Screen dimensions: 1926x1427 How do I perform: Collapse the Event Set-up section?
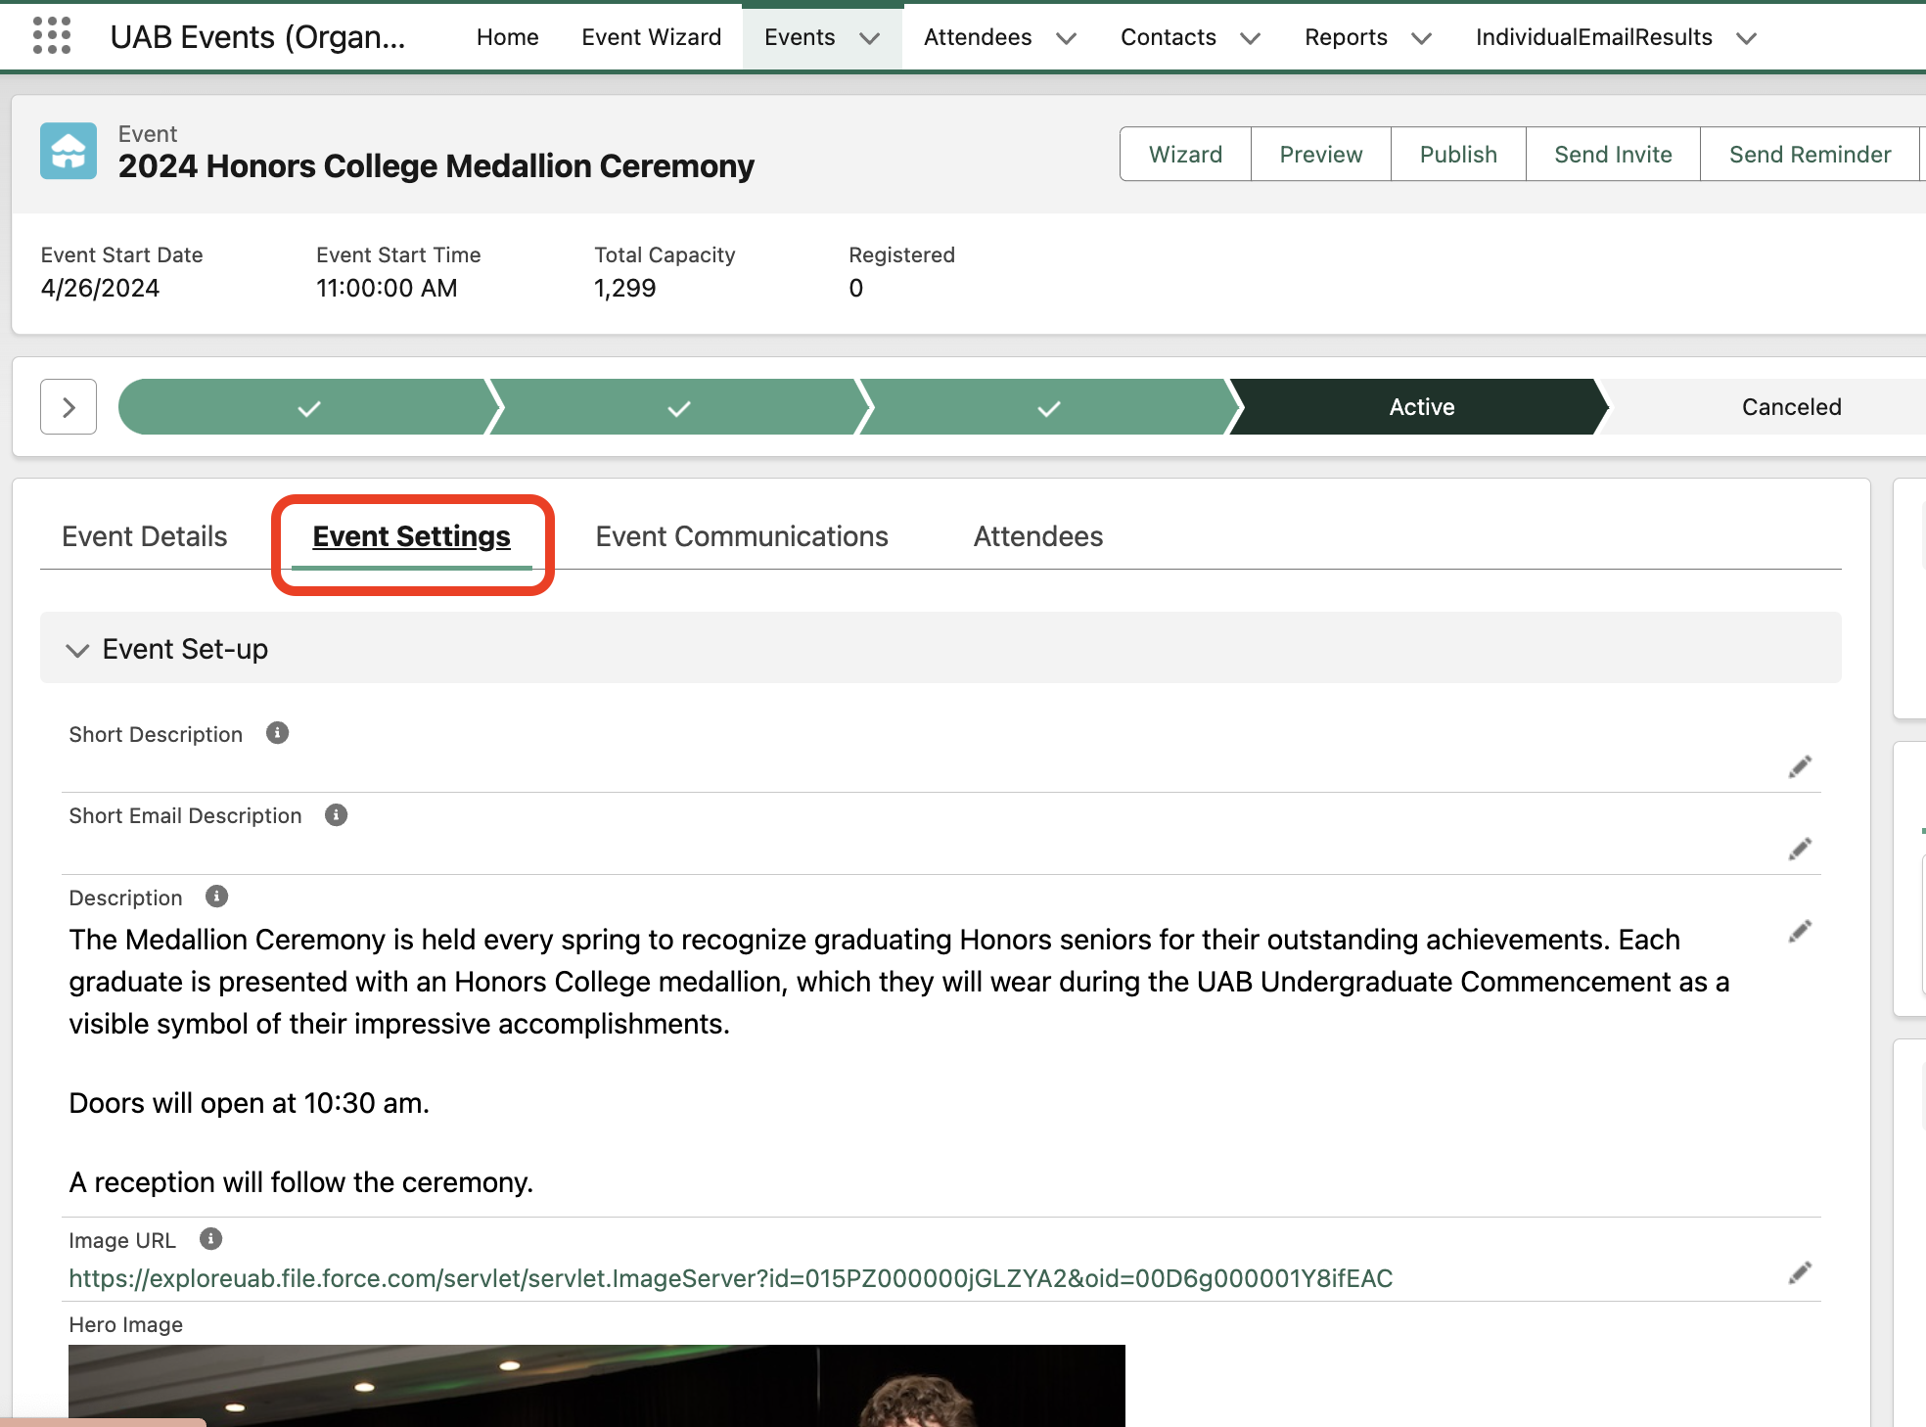77,649
